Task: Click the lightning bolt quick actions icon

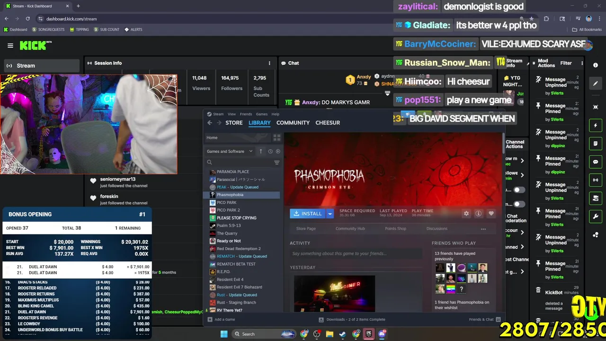Action: coord(596,126)
